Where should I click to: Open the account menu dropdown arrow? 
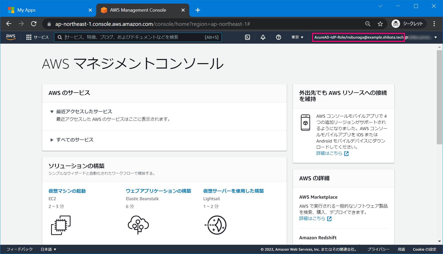click(x=435, y=38)
